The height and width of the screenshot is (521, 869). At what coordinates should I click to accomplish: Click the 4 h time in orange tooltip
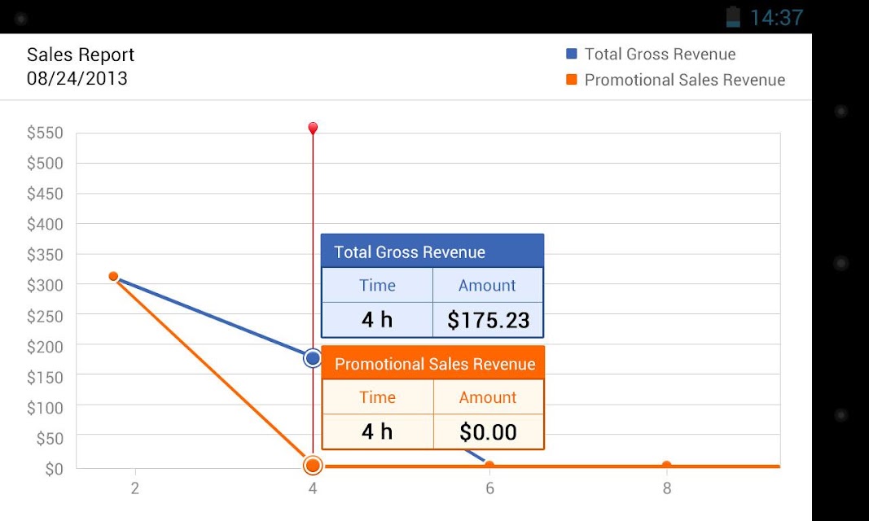[x=377, y=431]
